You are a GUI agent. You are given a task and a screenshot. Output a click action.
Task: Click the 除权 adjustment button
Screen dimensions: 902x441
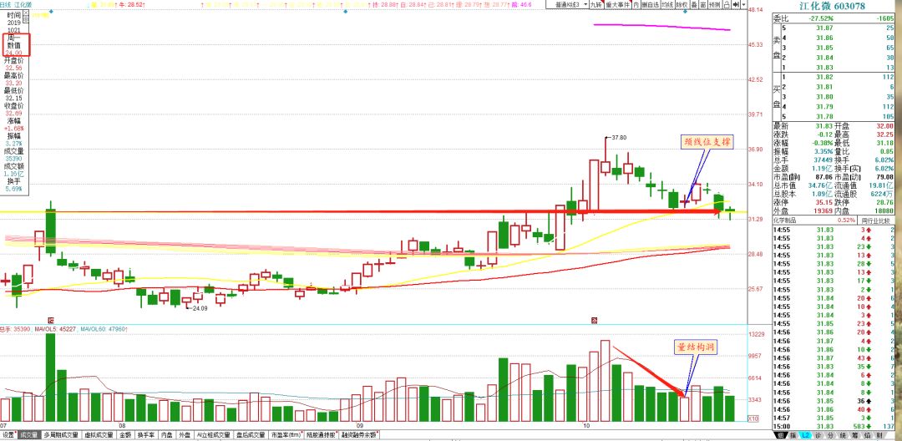point(682,4)
